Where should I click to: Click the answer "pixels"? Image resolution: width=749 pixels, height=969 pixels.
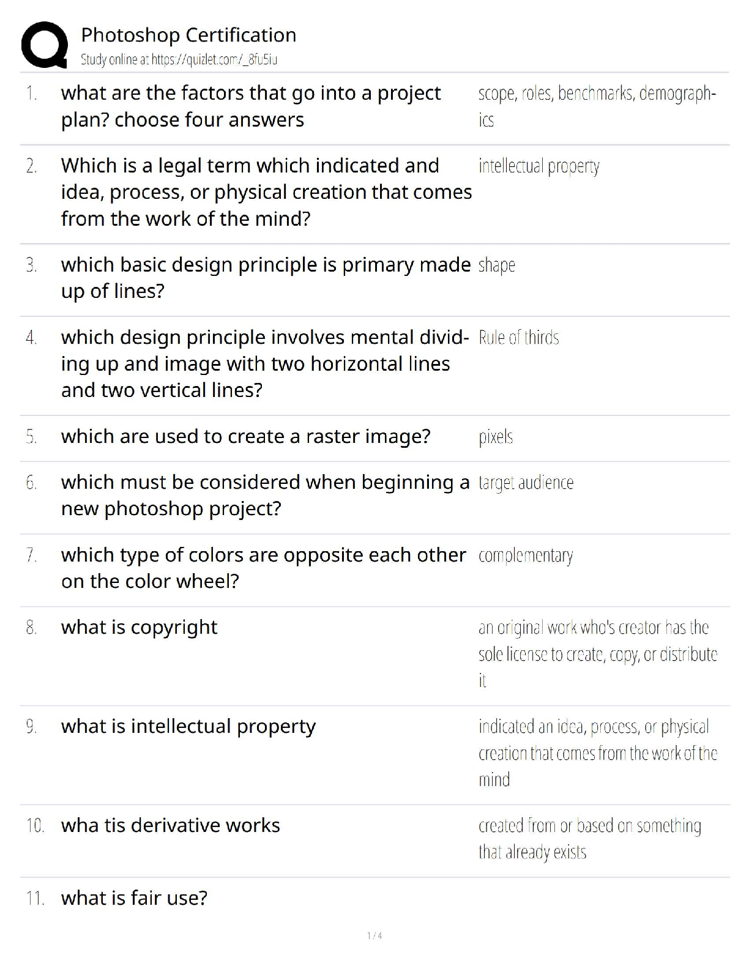(x=495, y=436)
